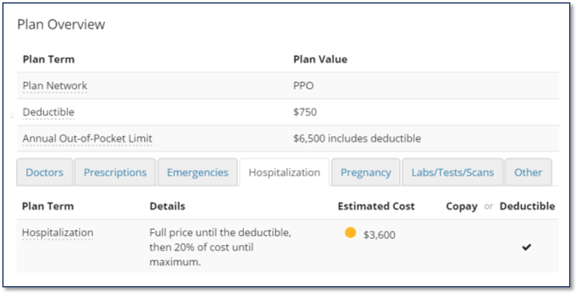Open the Doctors tab
Image resolution: width=578 pixels, height=295 pixels.
click(45, 173)
